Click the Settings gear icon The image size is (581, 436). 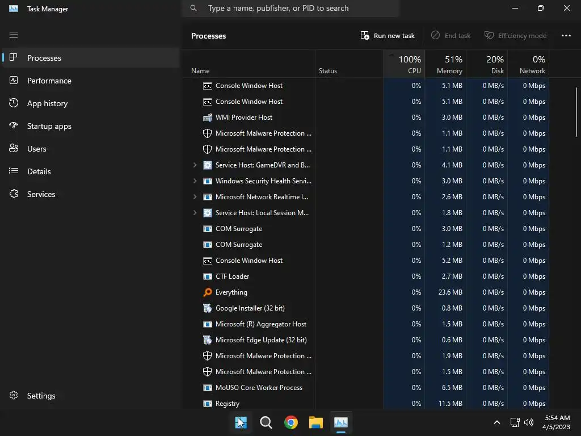14,396
